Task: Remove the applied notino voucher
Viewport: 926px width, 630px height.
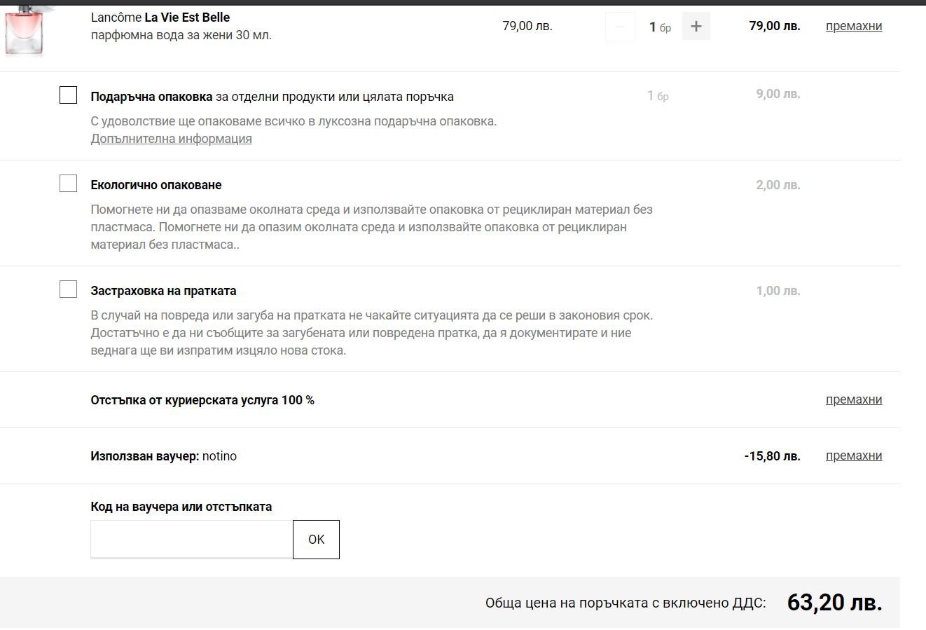Action: click(x=853, y=456)
